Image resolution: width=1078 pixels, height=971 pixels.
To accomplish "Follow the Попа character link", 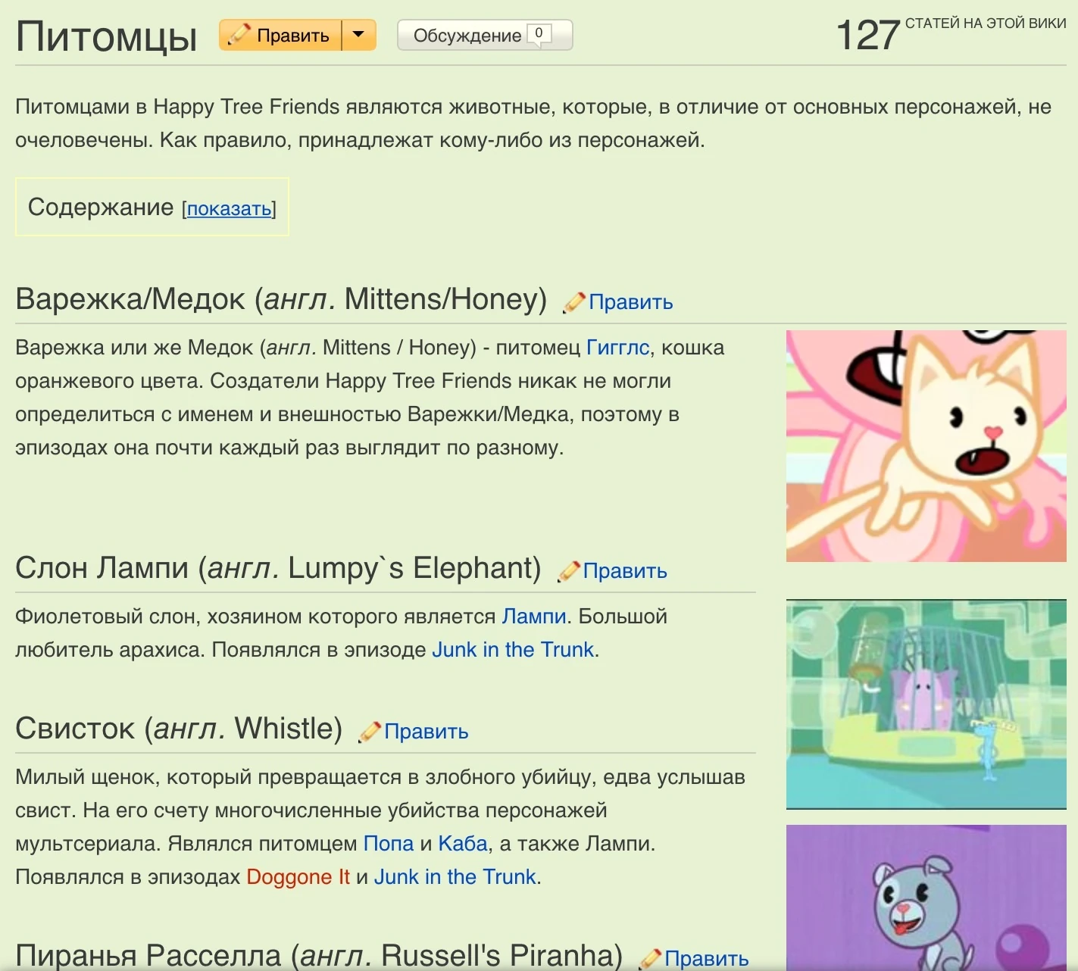I will point(389,844).
